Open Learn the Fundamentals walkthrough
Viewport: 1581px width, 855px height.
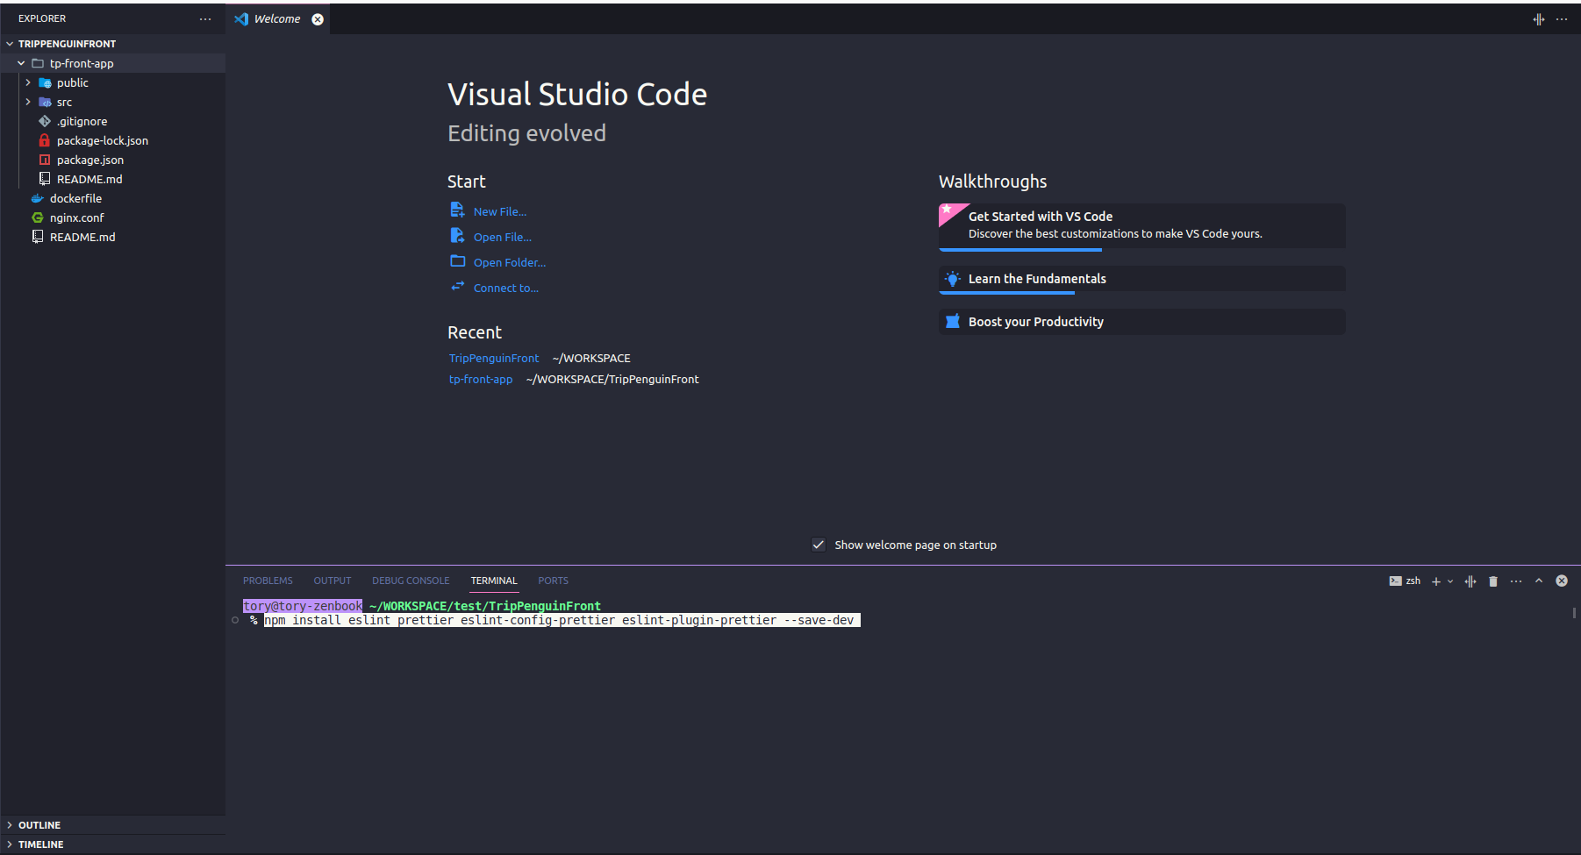tap(1142, 279)
